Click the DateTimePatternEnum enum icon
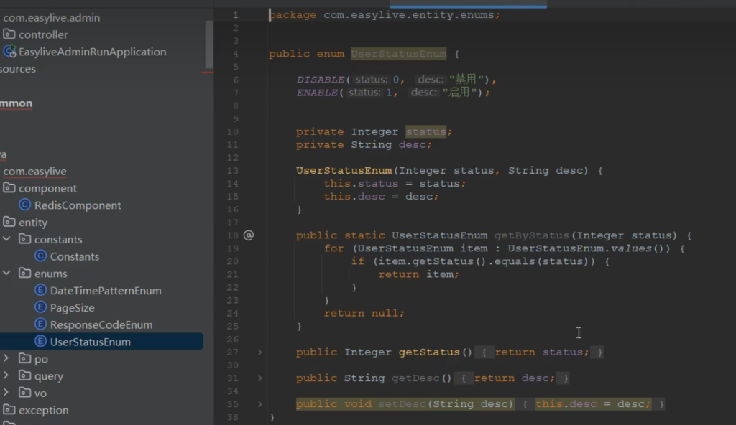Image resolution: width=736 pixels, height=425 pixels. click(40, 291)
